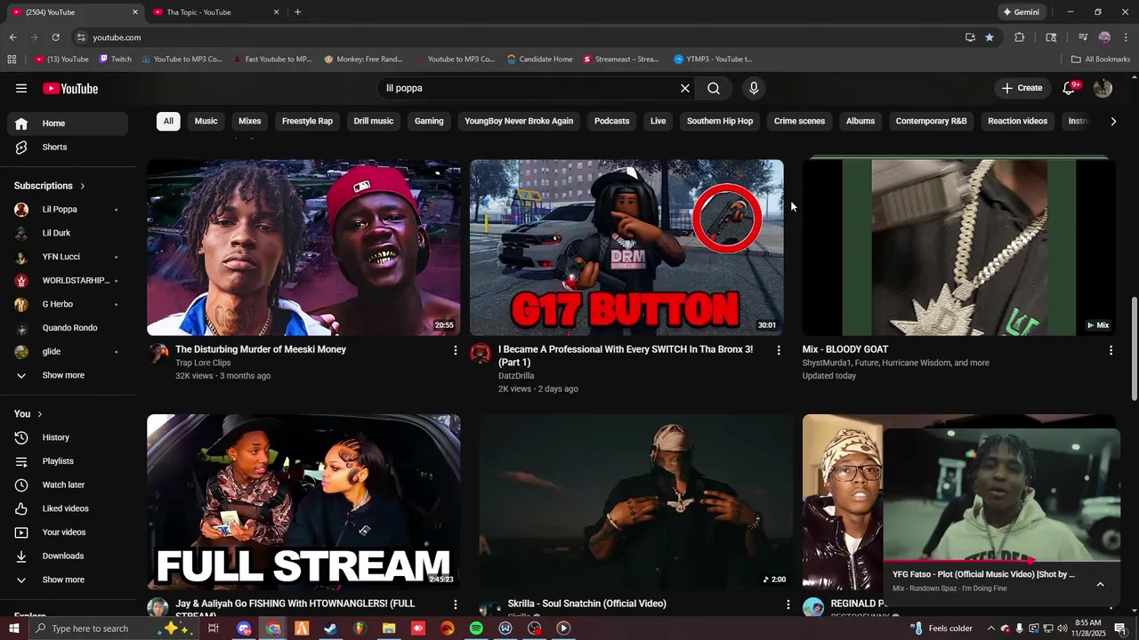Open more options for Tha Bronx 3 video

click(x=779, y=350)
